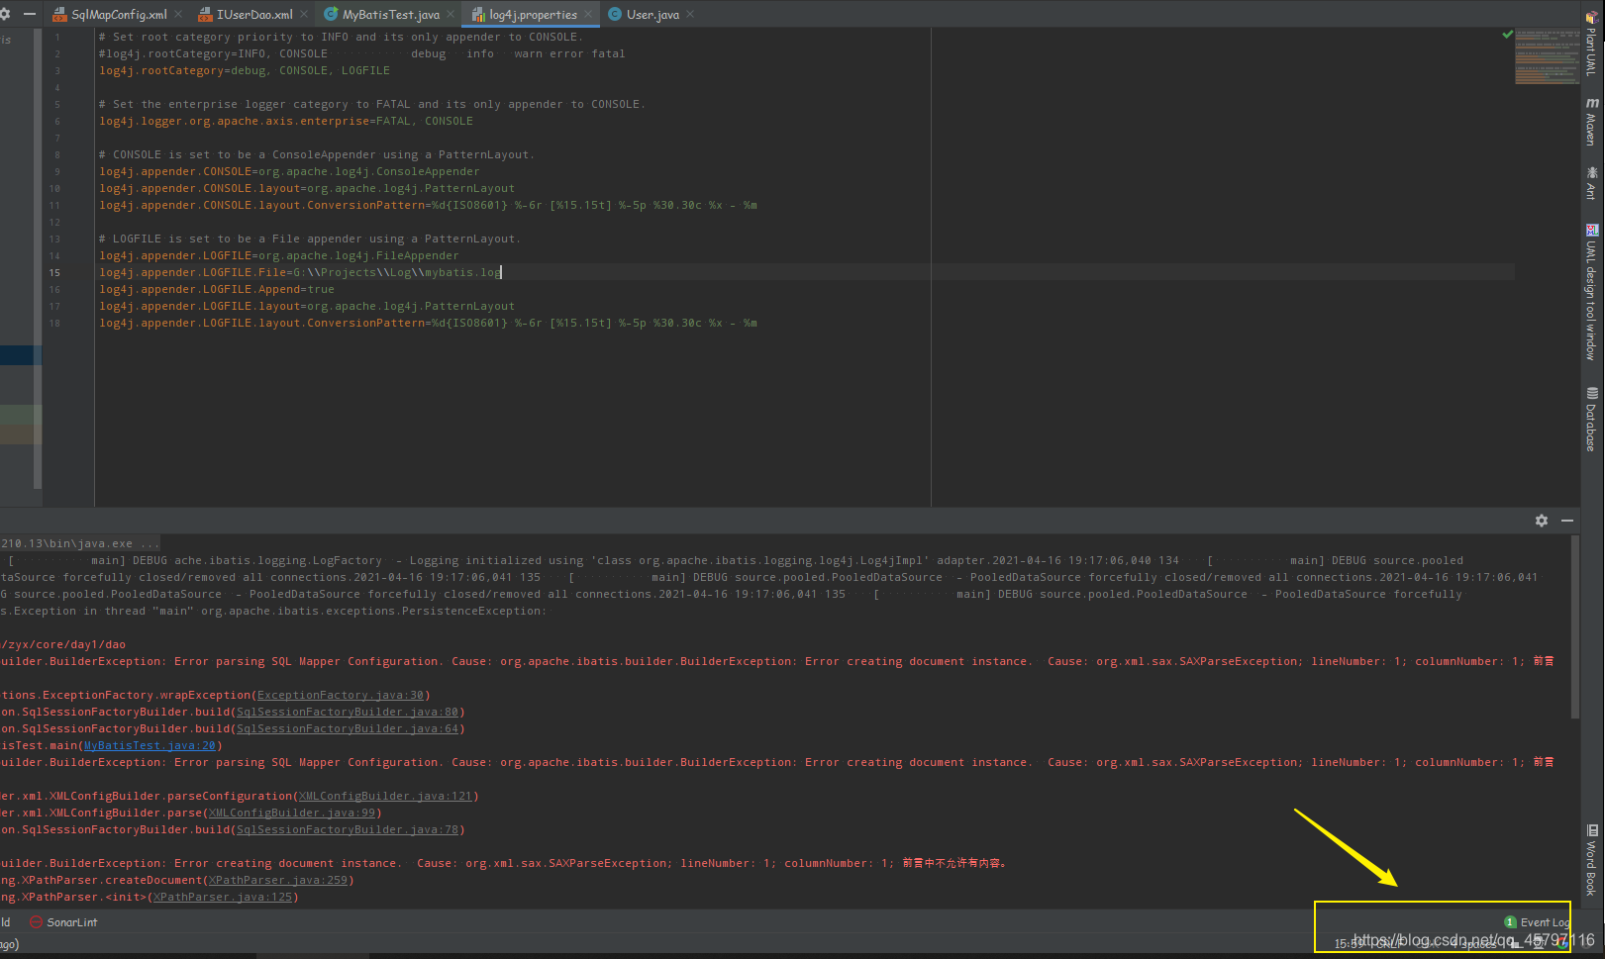This screenshot has height=959, width=1605.
Task: Click the LOGFILE=org.apache.log4j.FileAppender line
Action: (279, 256)
